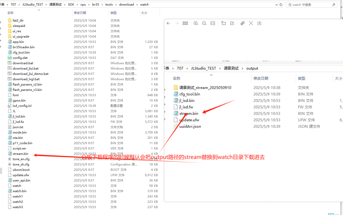
Task: Expand the chevron after br35 in the address bar
Action: point(102,5)
